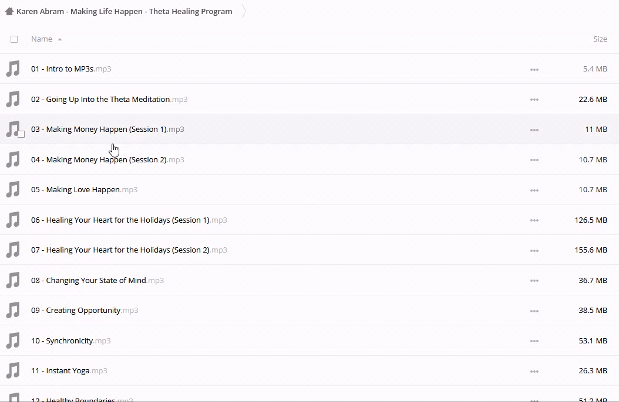Toggle the select-all checkbox in header

click(14, 39)
